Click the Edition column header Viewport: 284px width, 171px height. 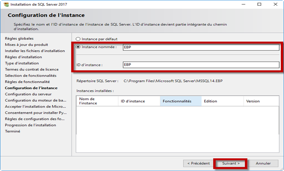click(x=223, y=101)
